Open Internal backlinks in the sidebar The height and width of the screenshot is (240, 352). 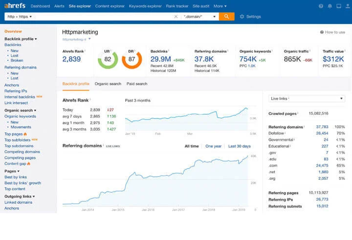[x=20, y=97]
